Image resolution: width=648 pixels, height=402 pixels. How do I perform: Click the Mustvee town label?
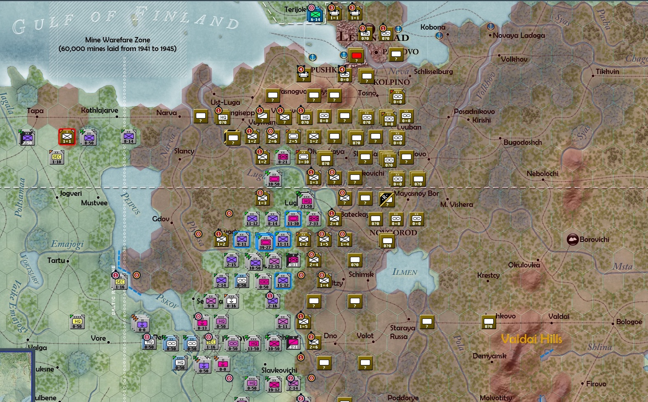[94, 203]
